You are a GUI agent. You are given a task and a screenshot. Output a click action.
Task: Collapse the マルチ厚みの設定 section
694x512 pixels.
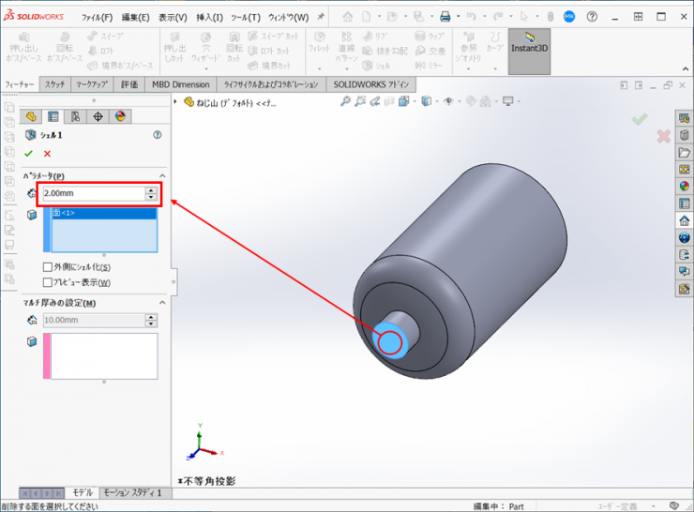click(161, 303)
